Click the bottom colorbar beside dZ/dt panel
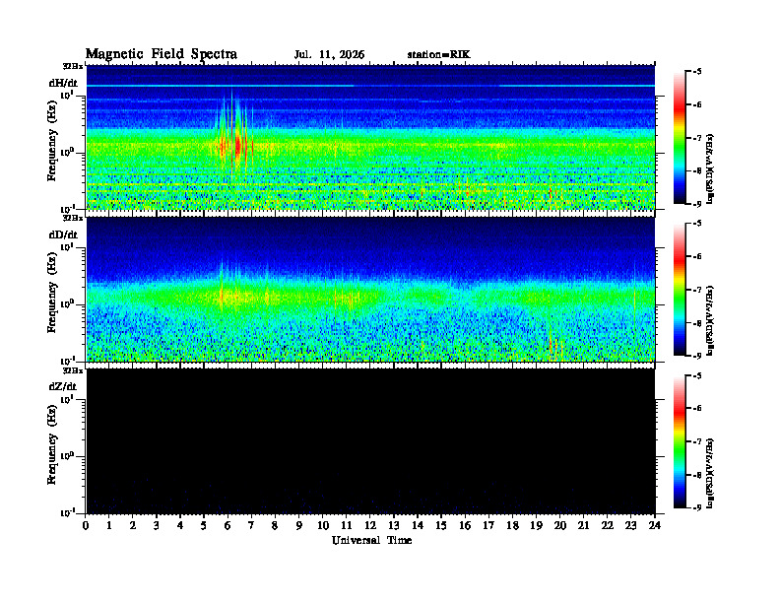This screenshot has height=603, width=780. [680, 441]
